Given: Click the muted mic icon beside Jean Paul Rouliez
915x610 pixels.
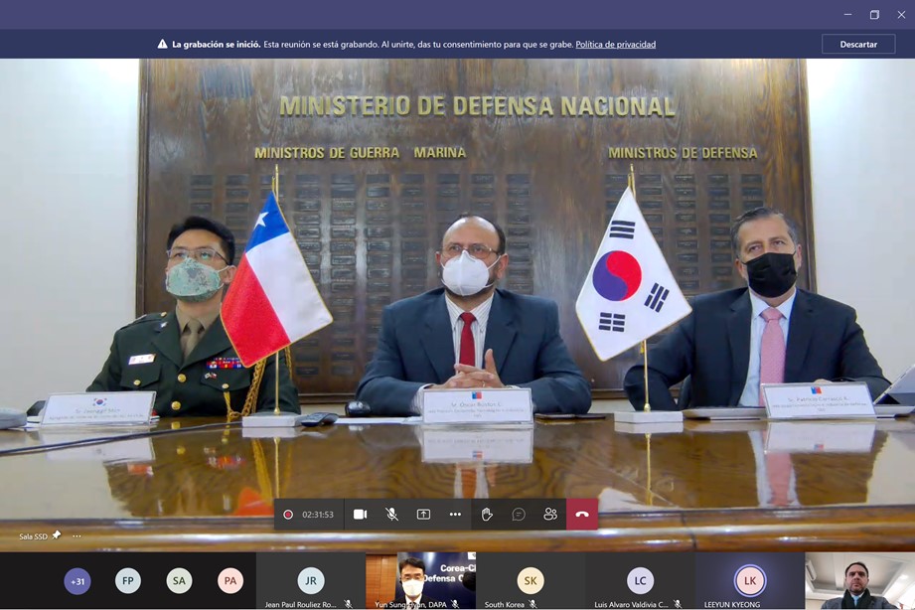Looking at the screenshot, I should [x=348, y=604].
